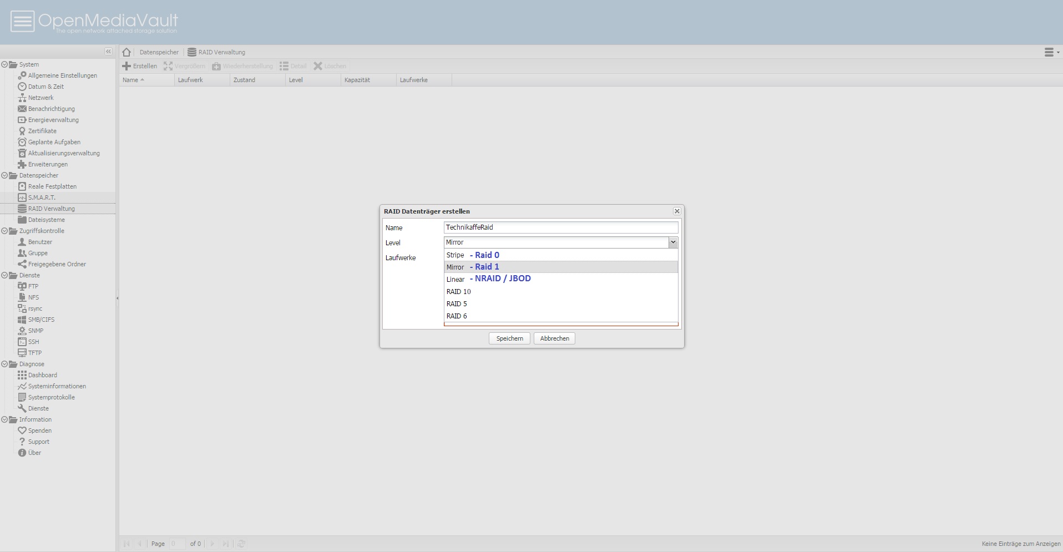The width and height of the screenshot is (1063, 552).
Task: Open Allgemeine Einstellungen settings icon
Action: 22,75
